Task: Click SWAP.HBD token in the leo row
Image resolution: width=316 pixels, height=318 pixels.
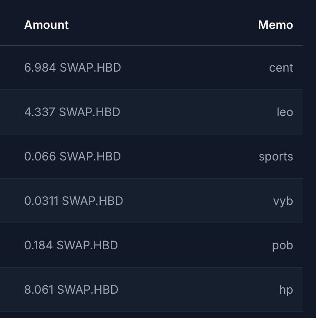Action: pyautogui.click(x=89, y=112)
